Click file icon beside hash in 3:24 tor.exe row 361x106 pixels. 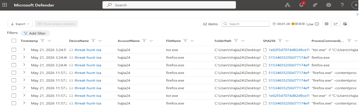coord(265,50)
